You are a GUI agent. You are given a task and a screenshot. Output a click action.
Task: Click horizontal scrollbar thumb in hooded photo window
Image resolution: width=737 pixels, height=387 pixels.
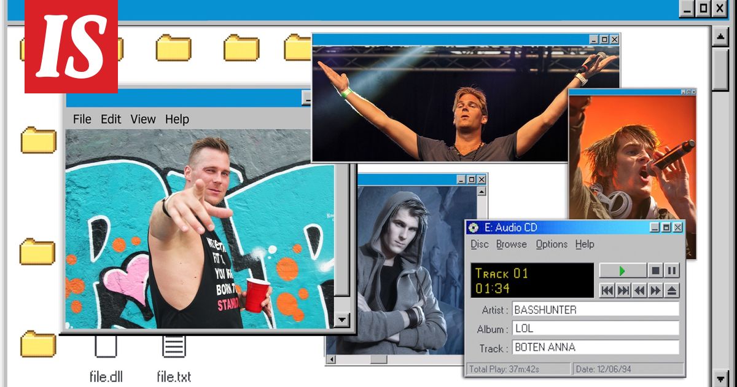coord(379,359)
